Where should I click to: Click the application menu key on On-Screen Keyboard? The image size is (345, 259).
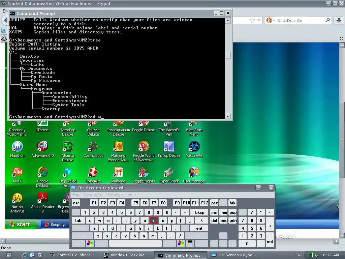190,243
